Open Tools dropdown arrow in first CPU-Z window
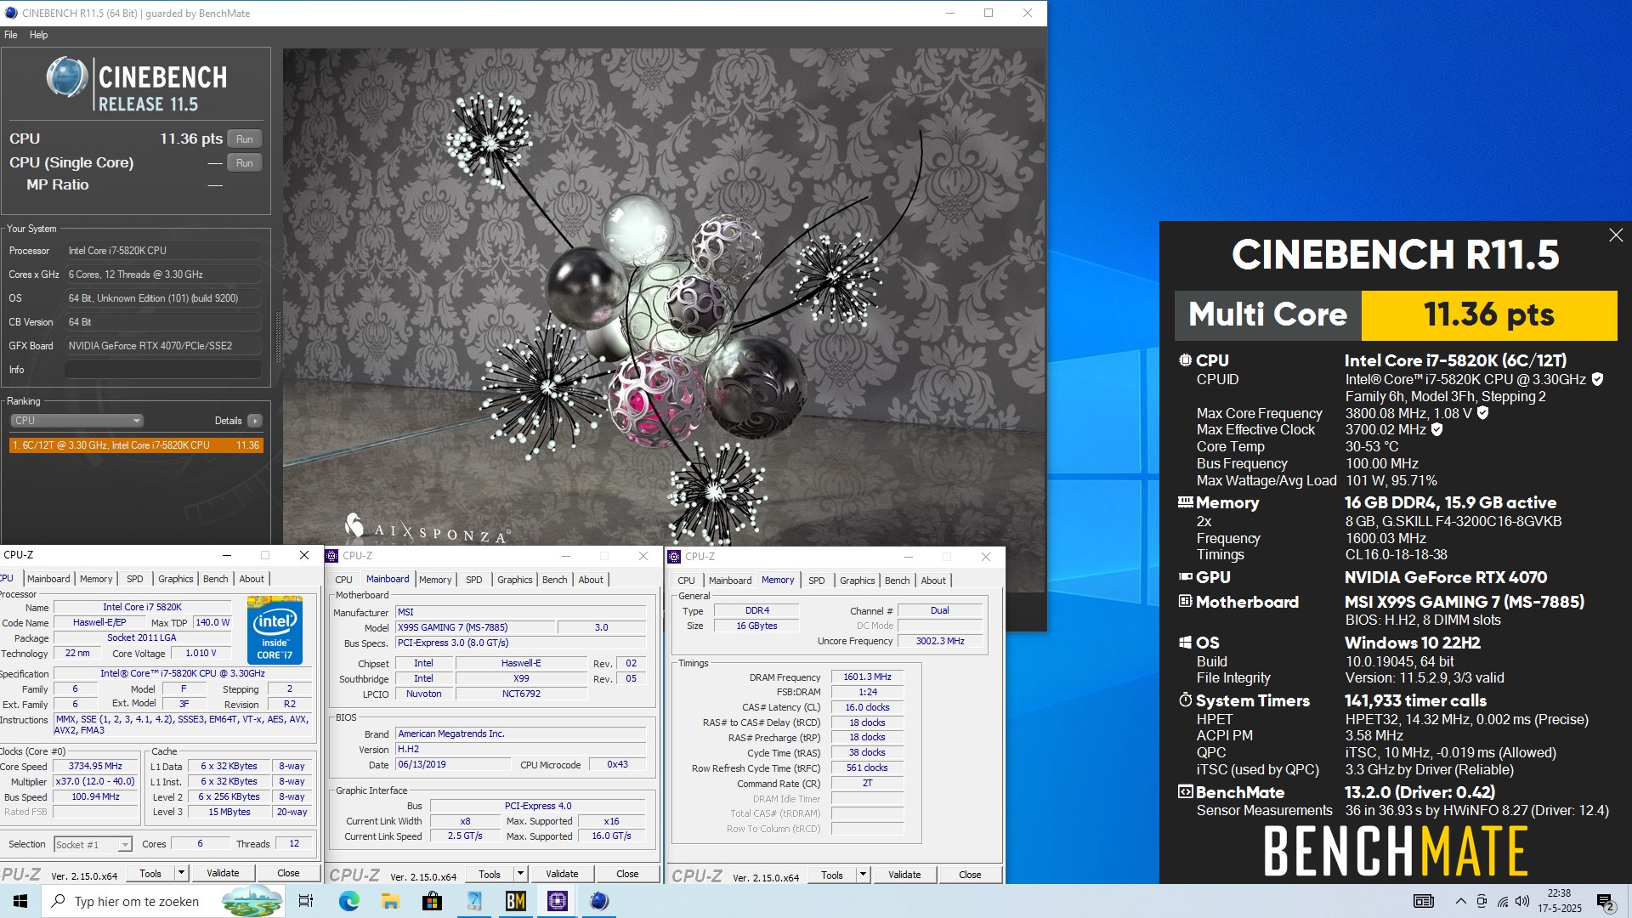This screenshot has width=1632, height=918. coord(181,873)
